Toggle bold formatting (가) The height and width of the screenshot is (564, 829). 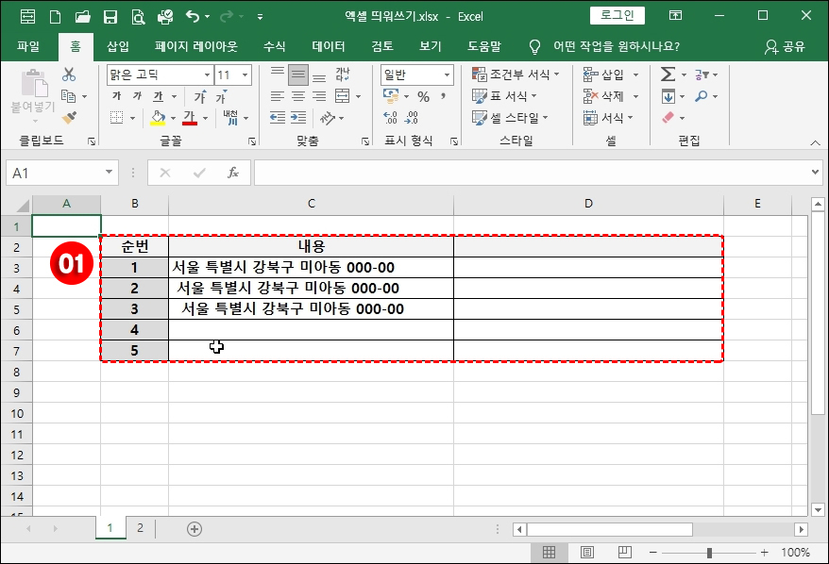pyautogui.click(x=118, y=95)
